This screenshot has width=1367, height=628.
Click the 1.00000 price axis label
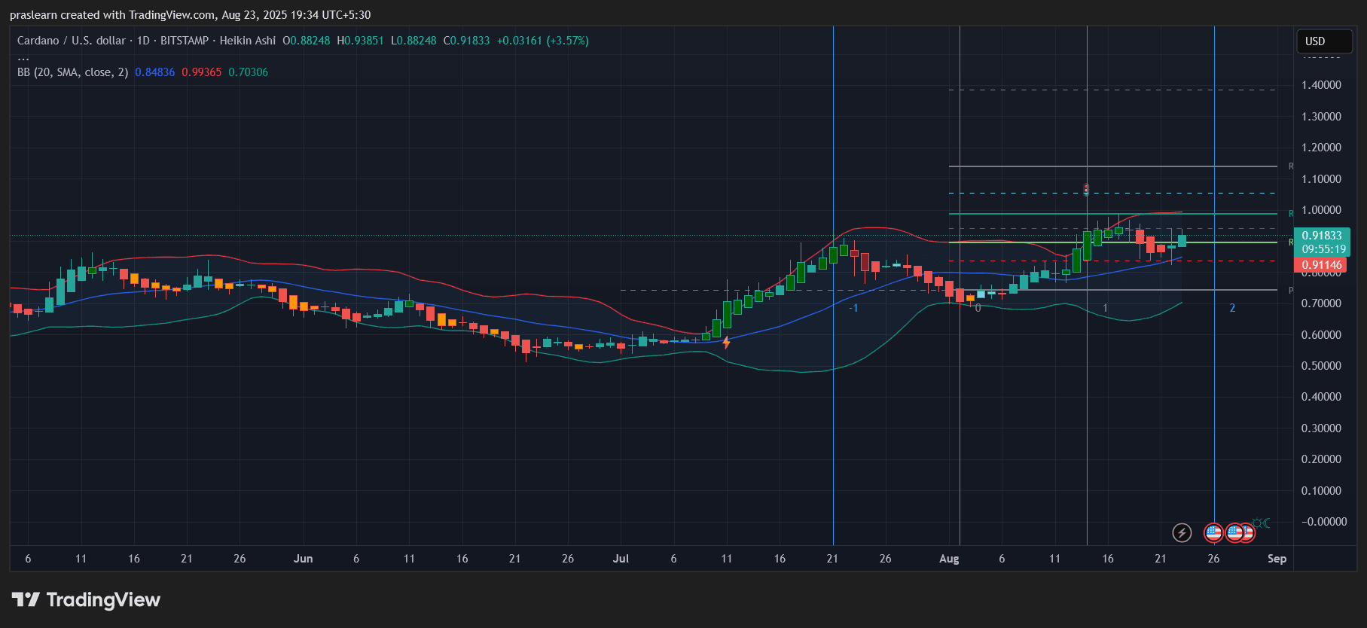click(x=1321, y=210)
